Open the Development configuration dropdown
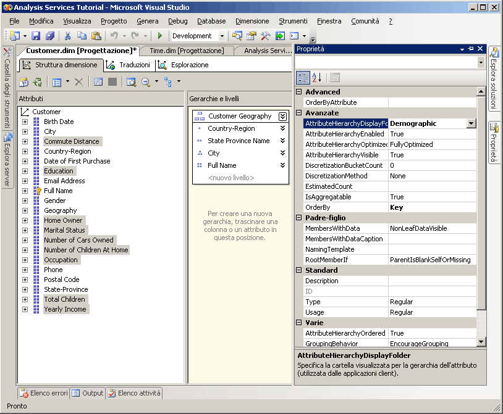 coord(222,36)
